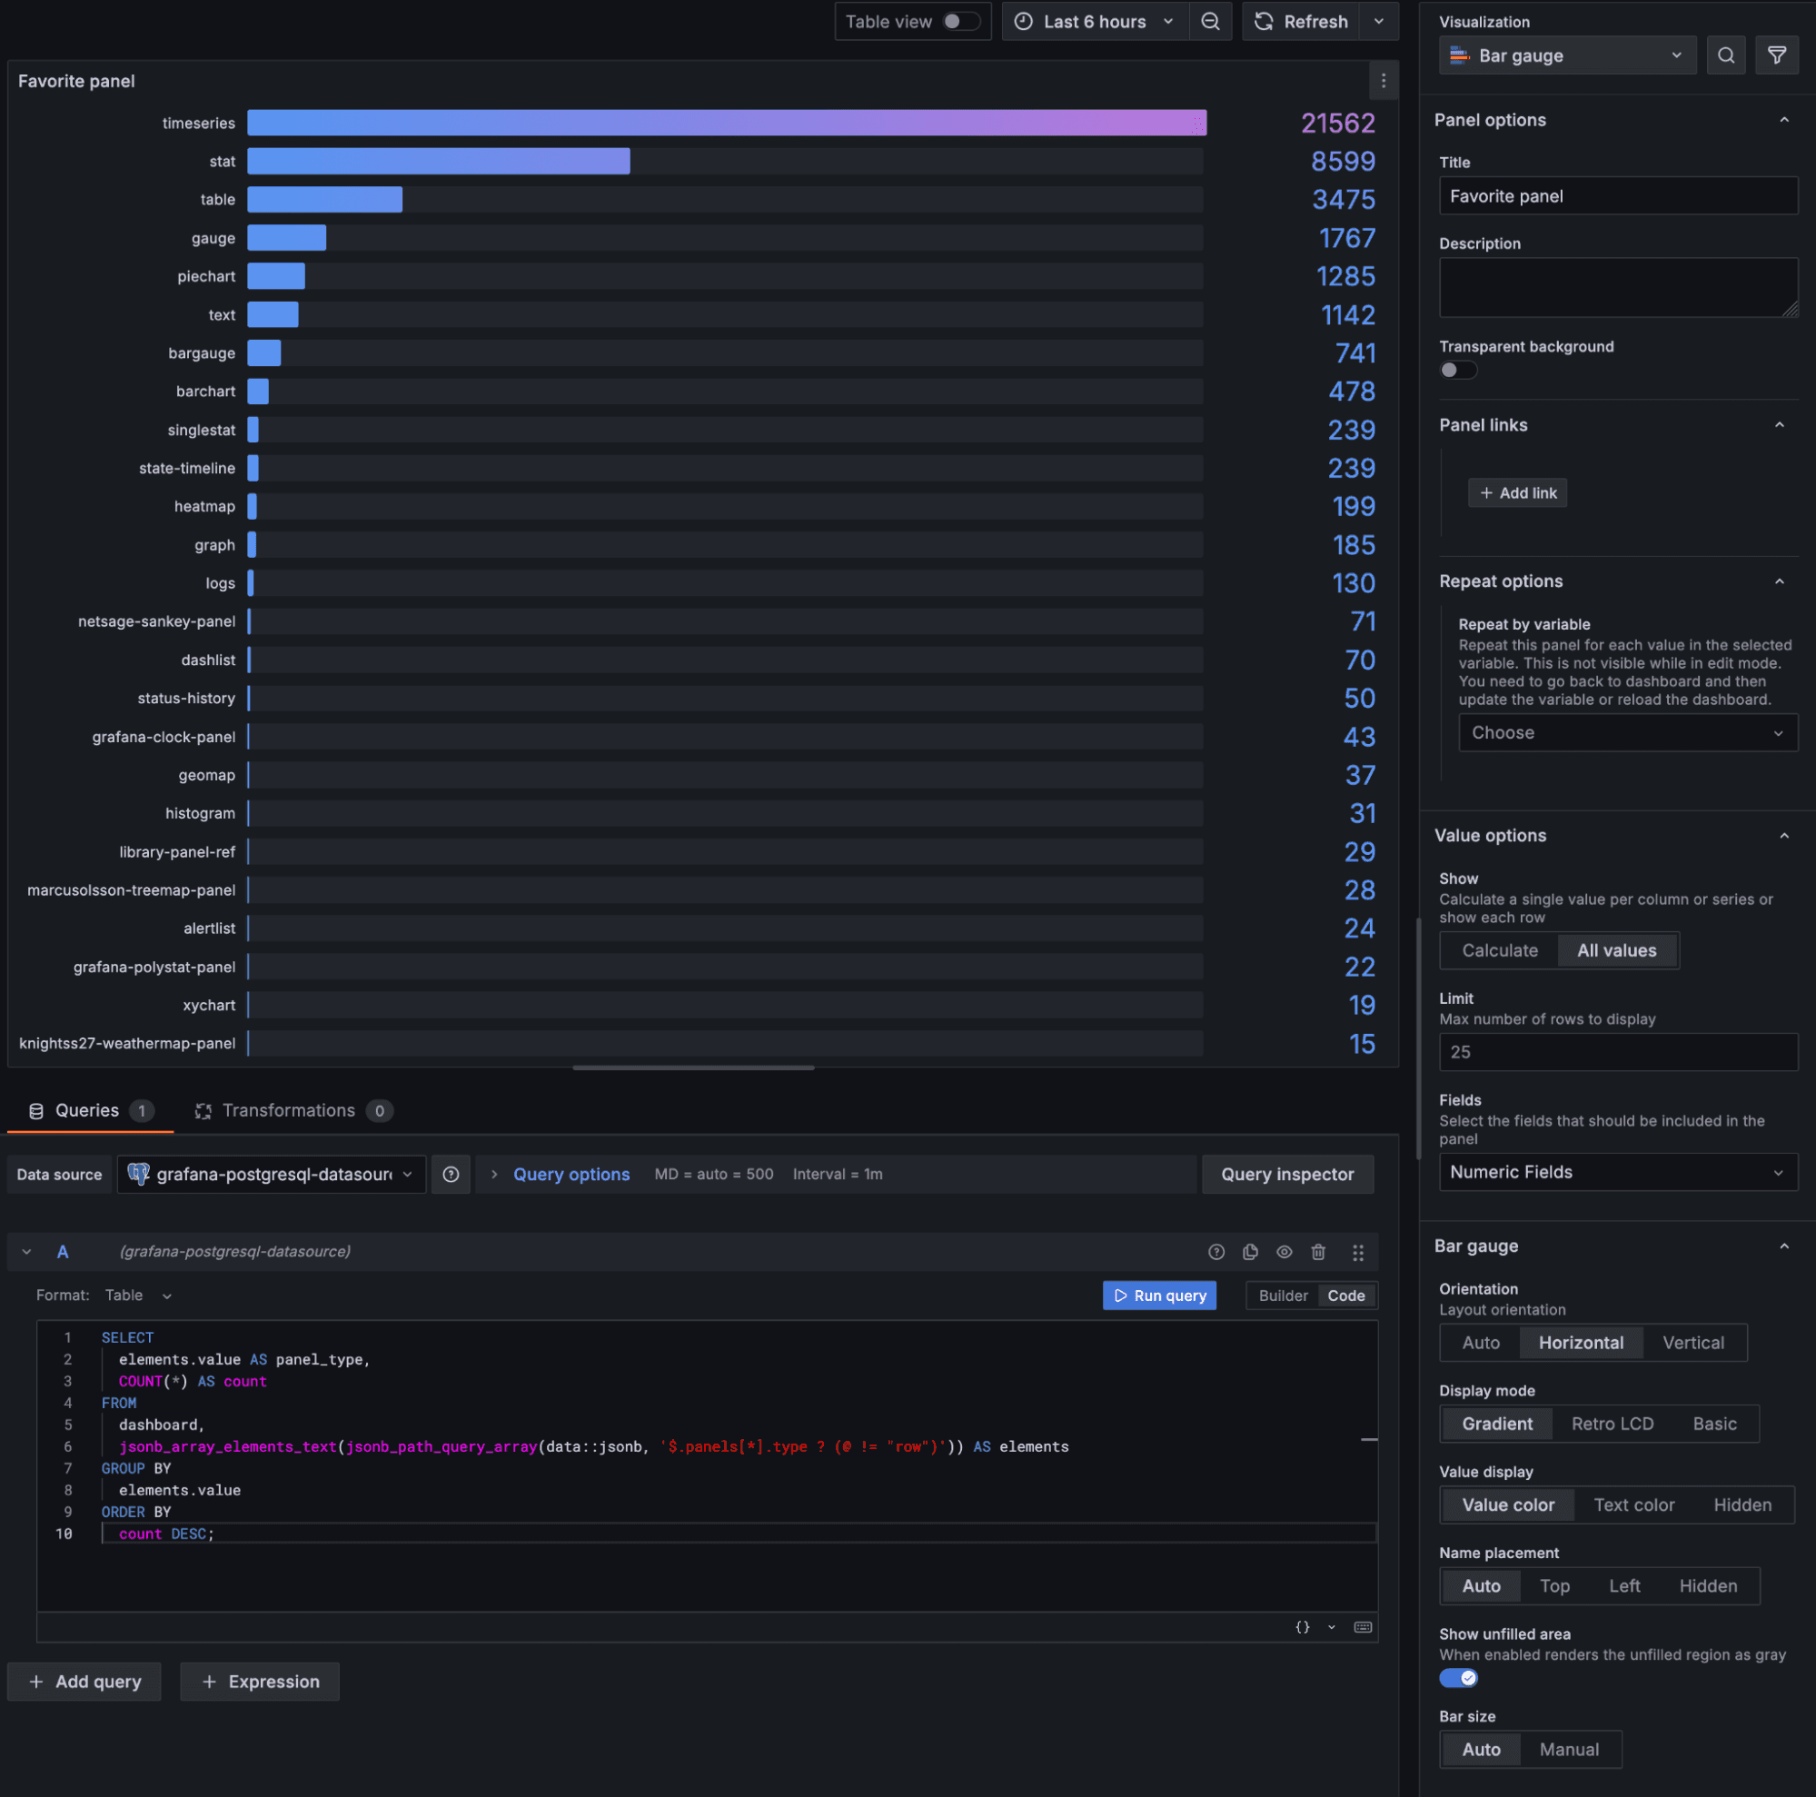The image size is (1816, 1797).
Task: Open the Bar gauge visualization dropdown
Action: tap(1566, 55)
